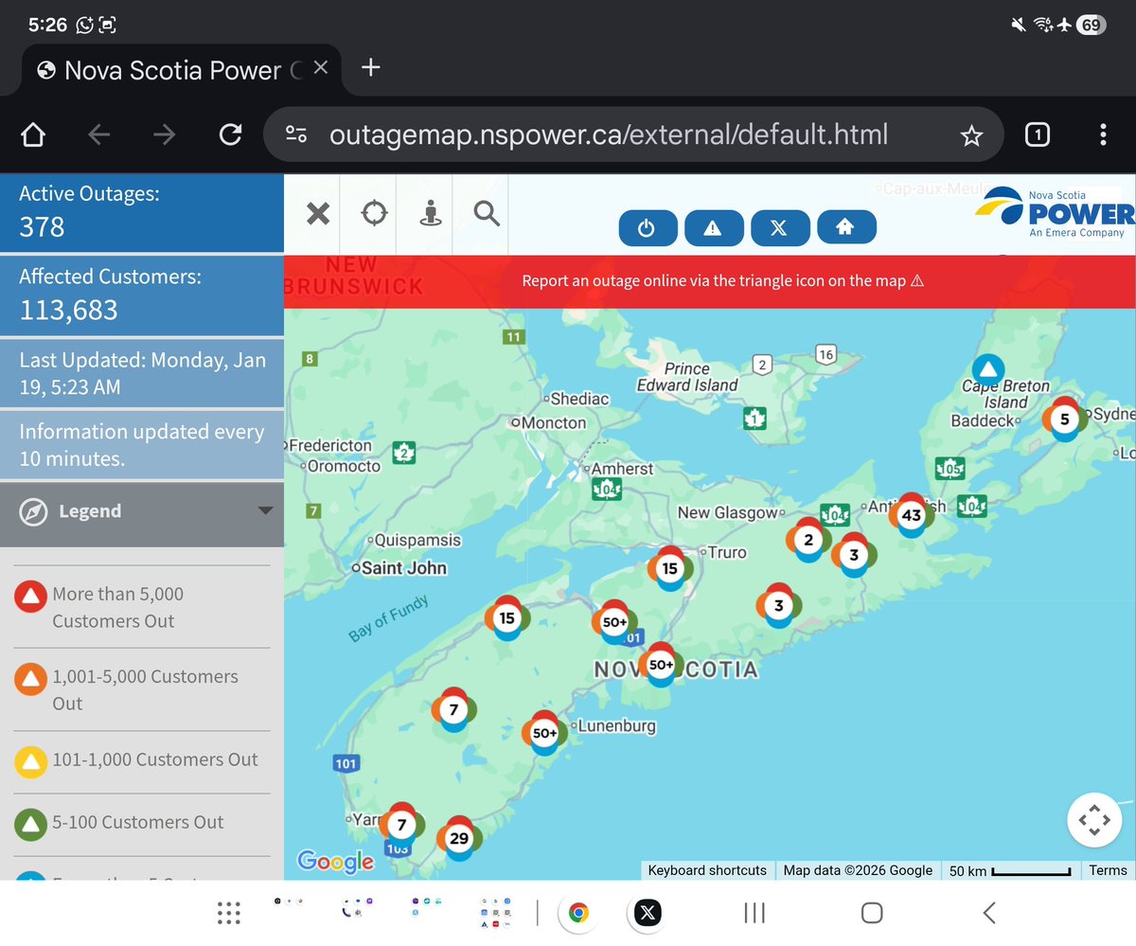This screenshot has width=1136, height=946.
Task: Click the Last Updated Monday, Jan 19 text
Action: tap(142, 373)
